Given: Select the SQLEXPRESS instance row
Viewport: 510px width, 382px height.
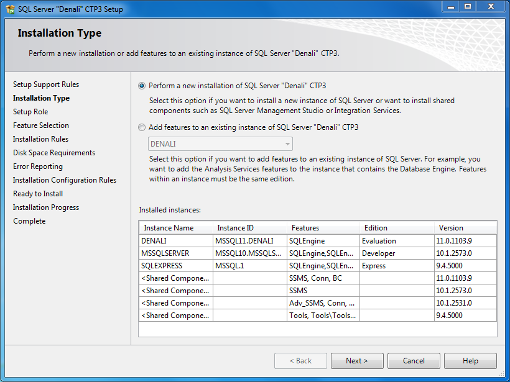Looking at the screenshot, I should tap(318, 266).
